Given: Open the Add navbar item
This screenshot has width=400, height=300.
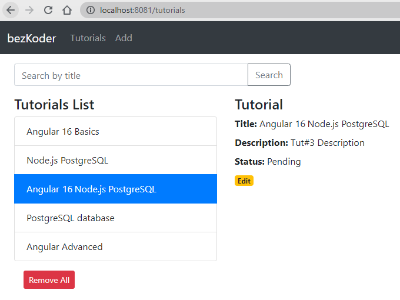Looking at the screenshot, I should pyautogui.click(x=124, y=38).
